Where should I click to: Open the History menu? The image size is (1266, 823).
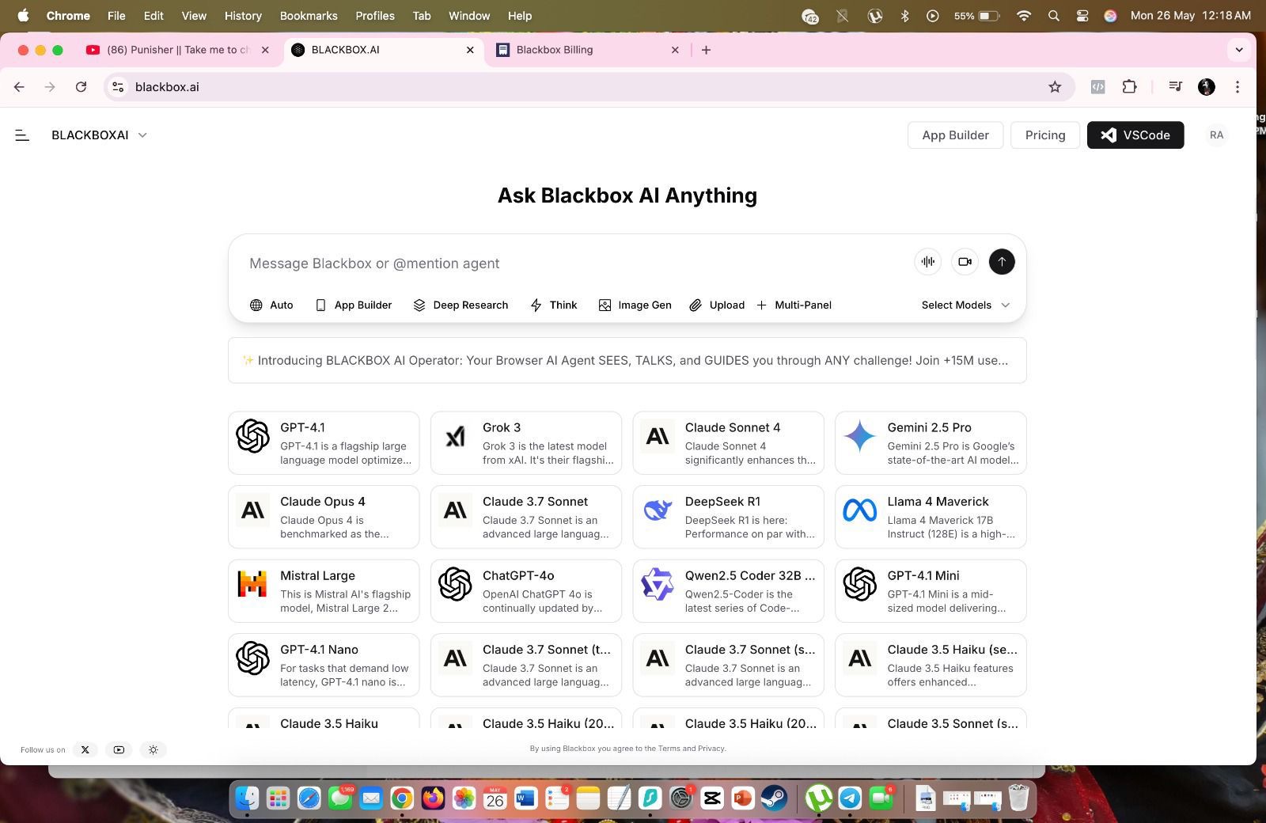[243, 16]
